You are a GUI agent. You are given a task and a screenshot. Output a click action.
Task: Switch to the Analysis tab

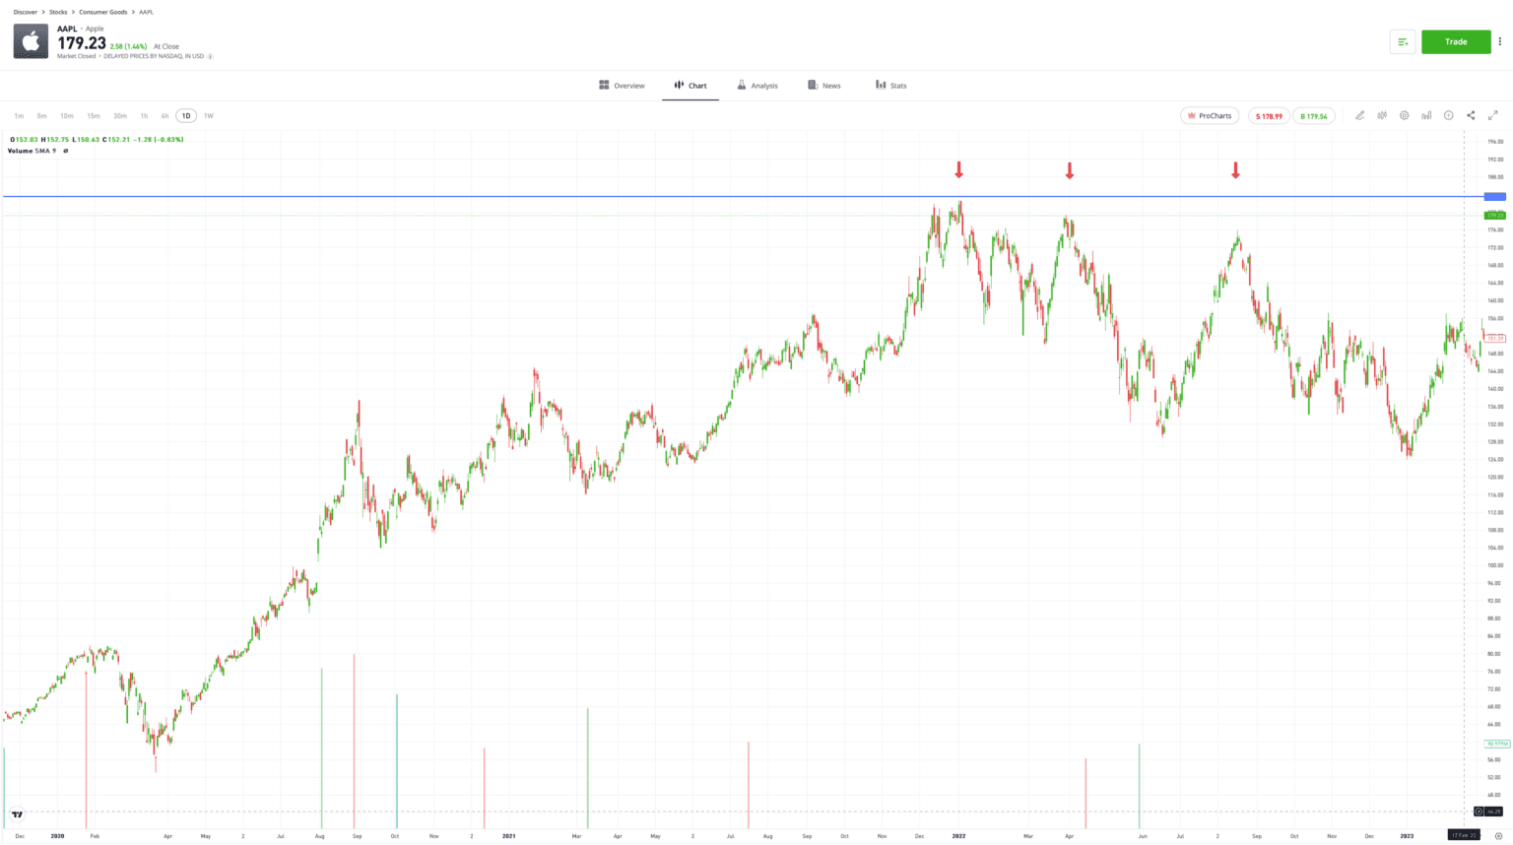point(757,85)
